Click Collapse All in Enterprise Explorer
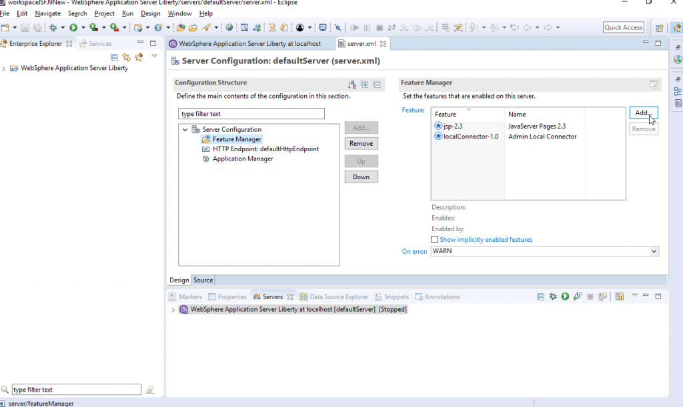Viewport: 683px width, 407px height. pyautogui.click(x=114, y=57)
